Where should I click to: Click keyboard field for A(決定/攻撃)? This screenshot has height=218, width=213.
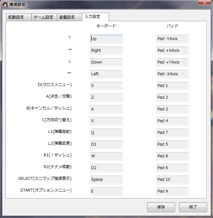pos(106,97)
